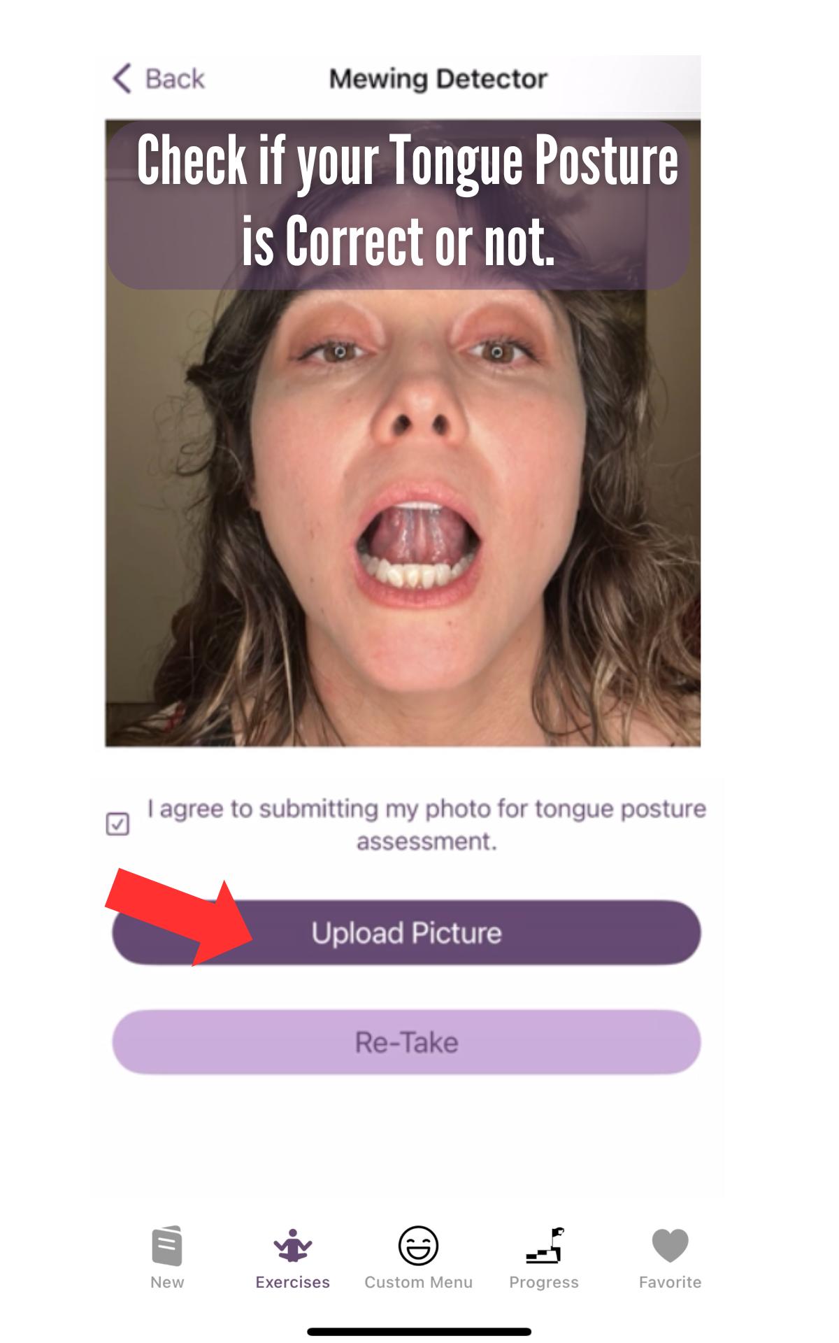Tap the Progress stairs and flag icon
The image size is (839, 1343).
tap(545, 1246)
